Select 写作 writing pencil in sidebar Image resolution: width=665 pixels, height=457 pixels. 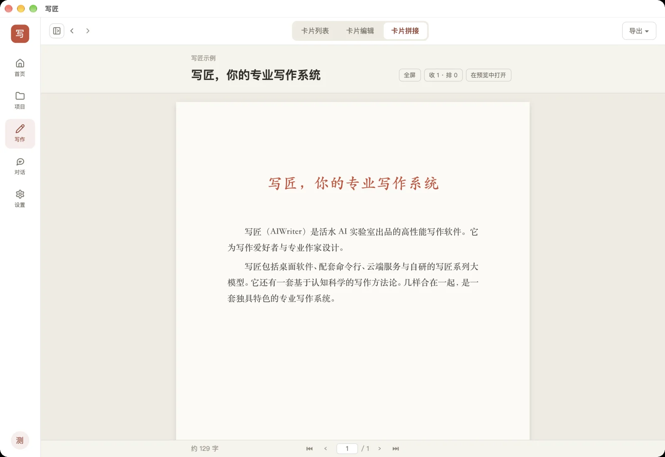20,133
